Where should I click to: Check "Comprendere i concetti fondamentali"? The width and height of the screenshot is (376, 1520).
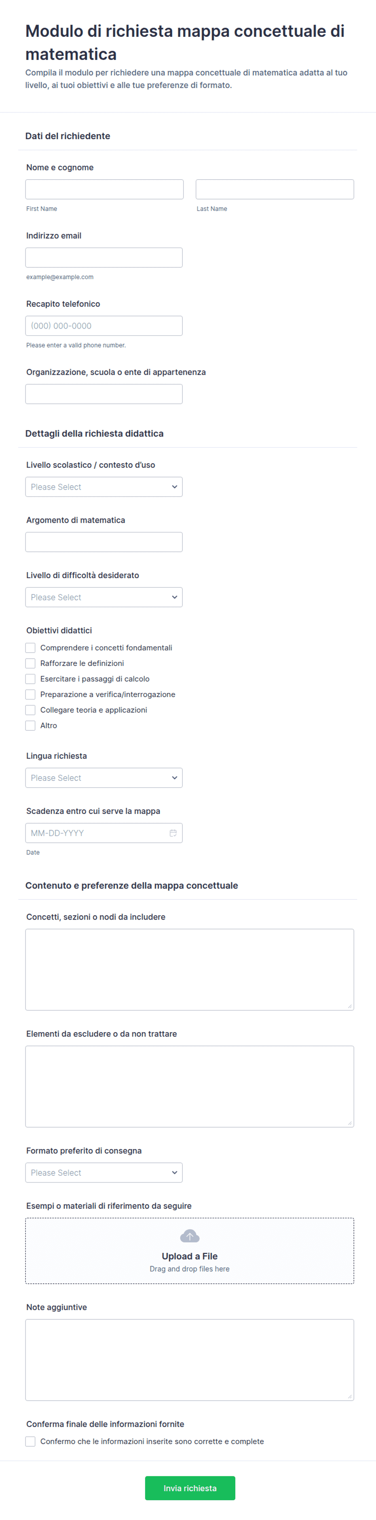31,647
